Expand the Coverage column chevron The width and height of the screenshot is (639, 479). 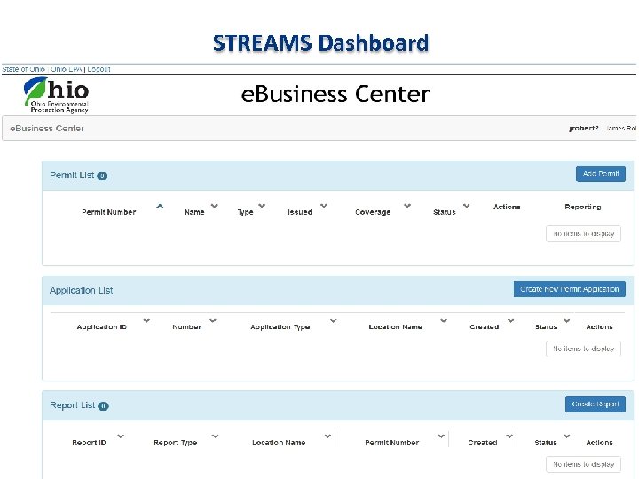(407, 206)
